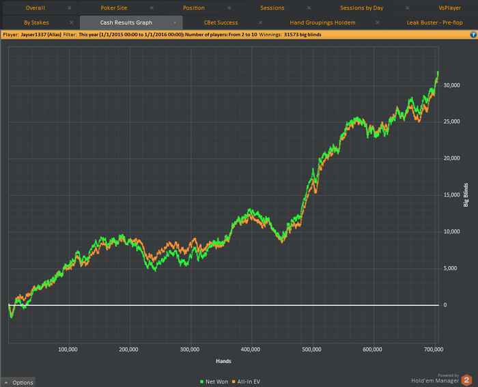Open the Position tab
This screenshot has width=478, height=387.
193,8
